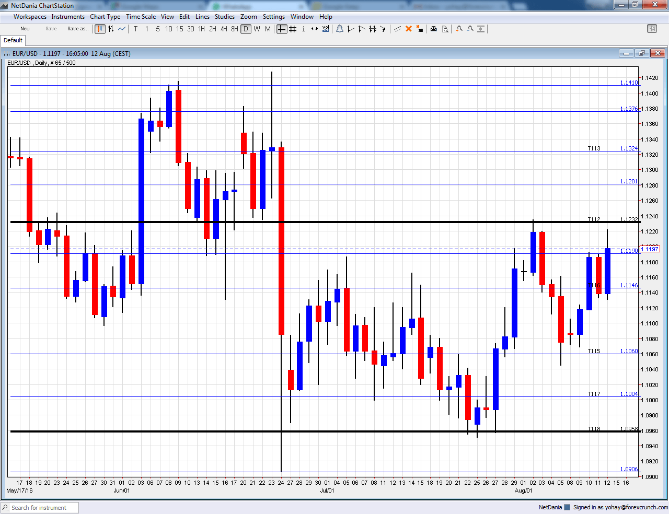This screenshot has width=669, height=514.
Task: Select the 30 minute time scale
Action: coord(191,29)
